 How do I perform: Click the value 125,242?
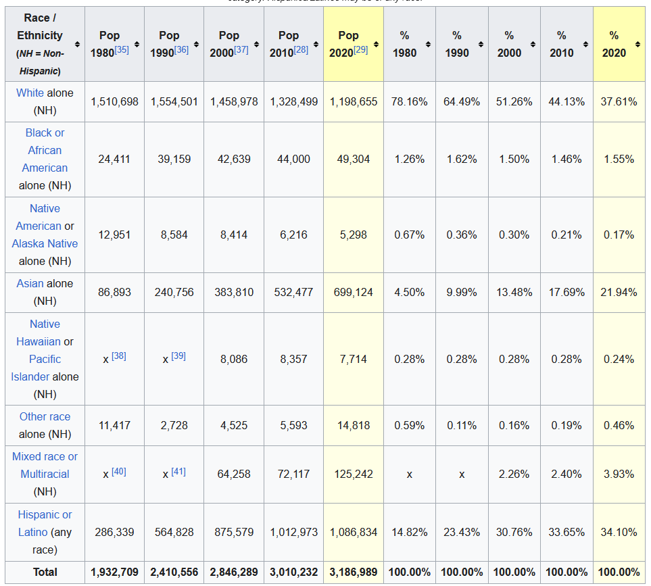click(x=354, y=474)
